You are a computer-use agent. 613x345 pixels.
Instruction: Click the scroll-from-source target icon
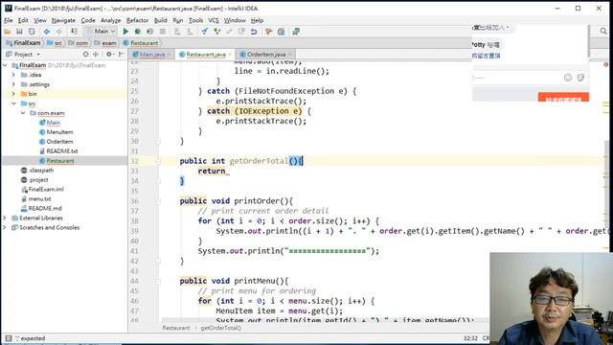tap(85, 55)
